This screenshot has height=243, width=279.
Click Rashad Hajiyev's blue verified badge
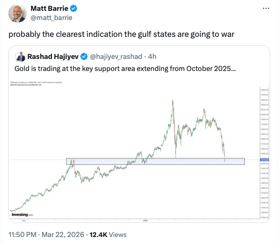[x=85, y=57]
